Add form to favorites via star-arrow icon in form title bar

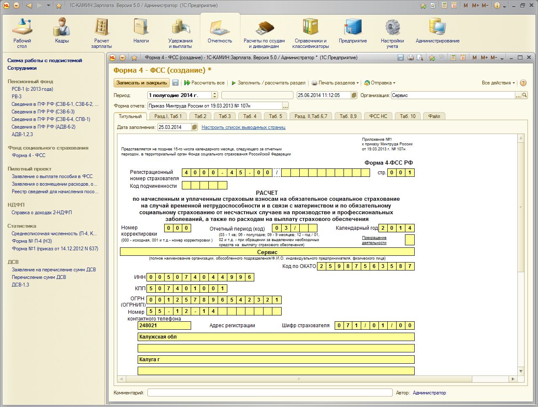click(x=432, y=58)
